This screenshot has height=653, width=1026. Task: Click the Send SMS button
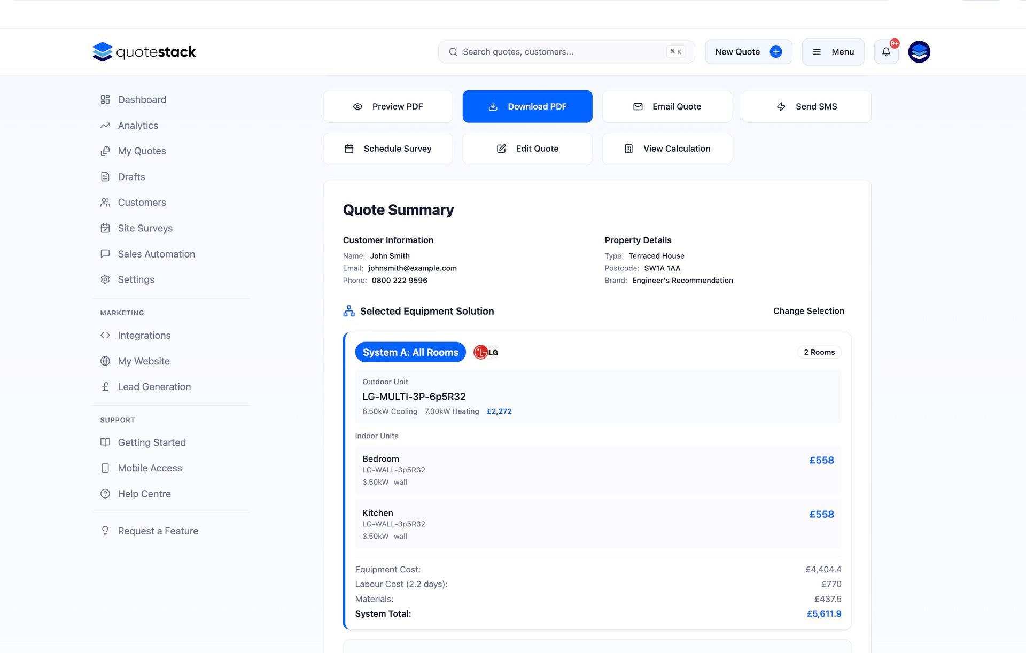tap(806, 106)
